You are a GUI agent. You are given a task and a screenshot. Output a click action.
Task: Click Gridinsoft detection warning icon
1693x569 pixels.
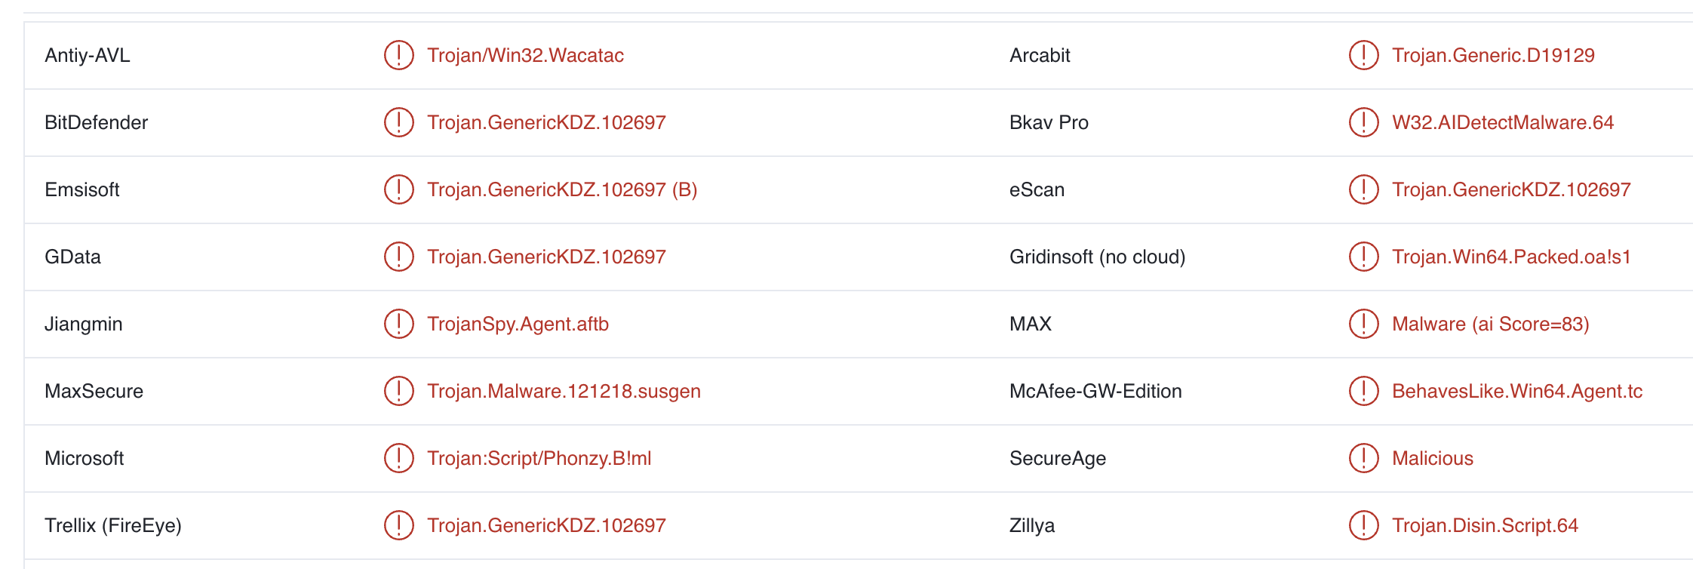(1363, 257)
